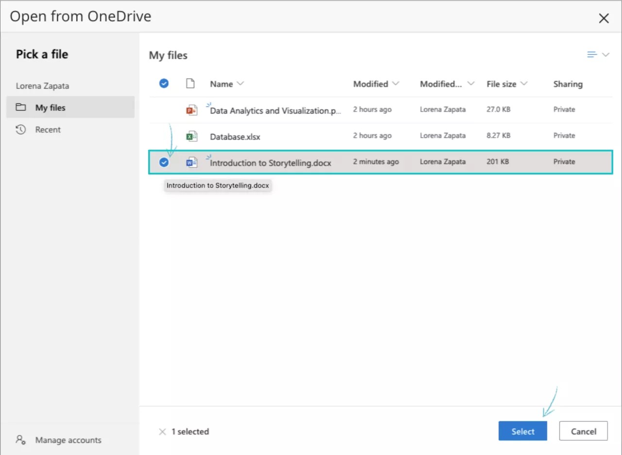Click the PowerPoint icon for Data Analytics file
The image size is (622, 455).
coord(191,109)
